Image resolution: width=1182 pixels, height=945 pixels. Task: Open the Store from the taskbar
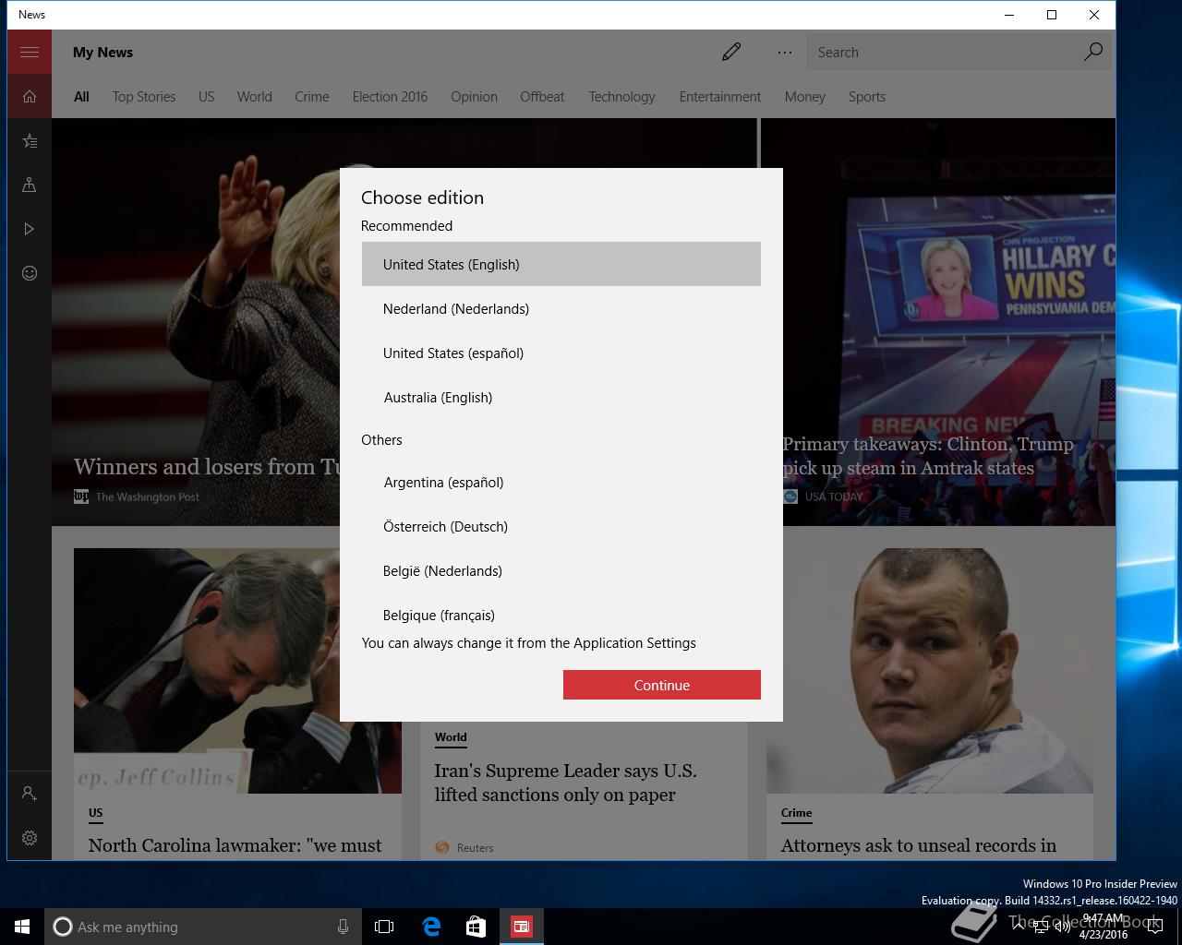tap(476, 927)
